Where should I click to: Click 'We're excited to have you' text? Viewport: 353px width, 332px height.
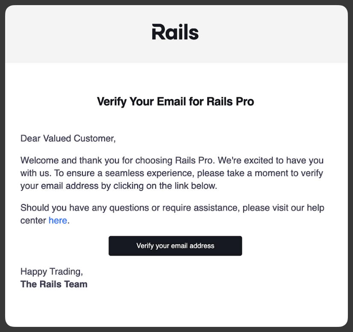tap(271, 160)
